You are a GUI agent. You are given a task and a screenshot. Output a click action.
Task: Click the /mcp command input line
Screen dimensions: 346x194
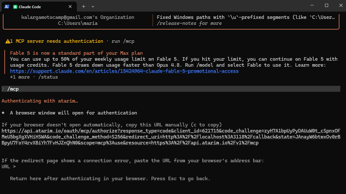pos(171,89)
